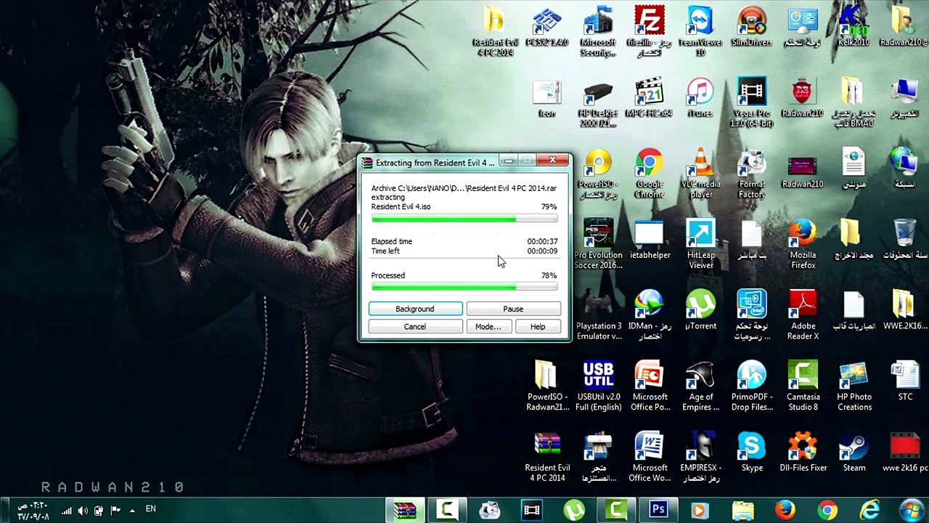Select USBUtil v2.0 desktop icon
The height and width of the screenshot is (523, 929).
[x=598, y=386]
